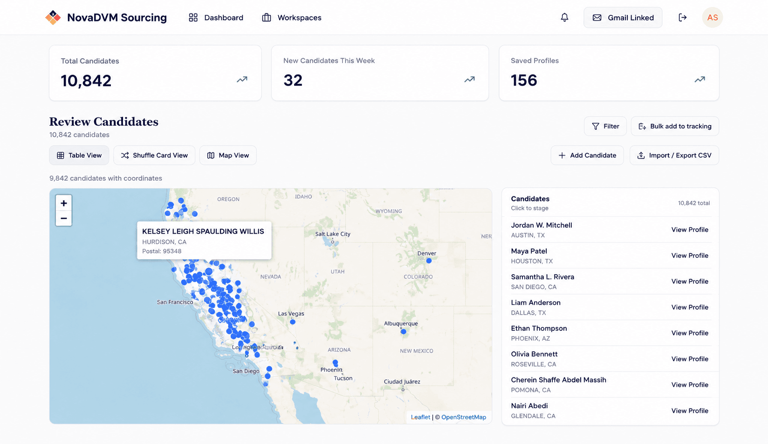The height and width of the screenshot is (444, 768).
Task: View Profile for Maya Patel
Action: (x=690, y=256)
